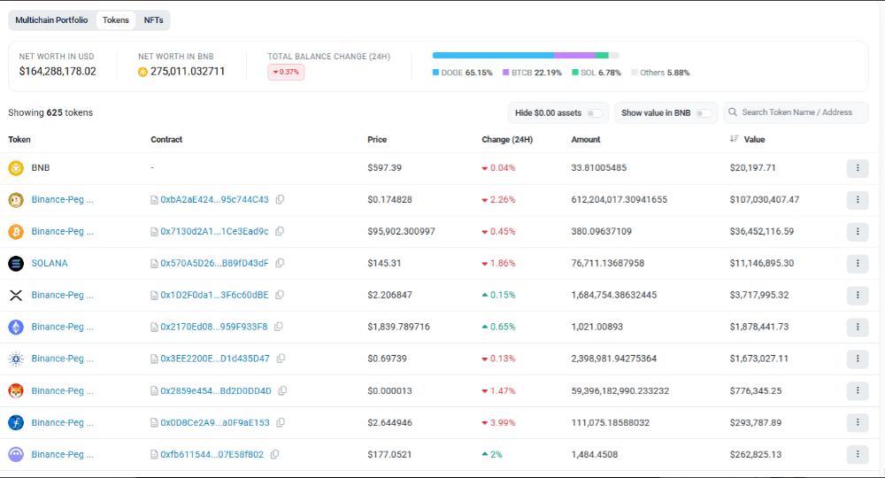This screenshot has height=478, width=885.
Task: Click BNB coin icon beside net worth
Action: coord(142,72)
